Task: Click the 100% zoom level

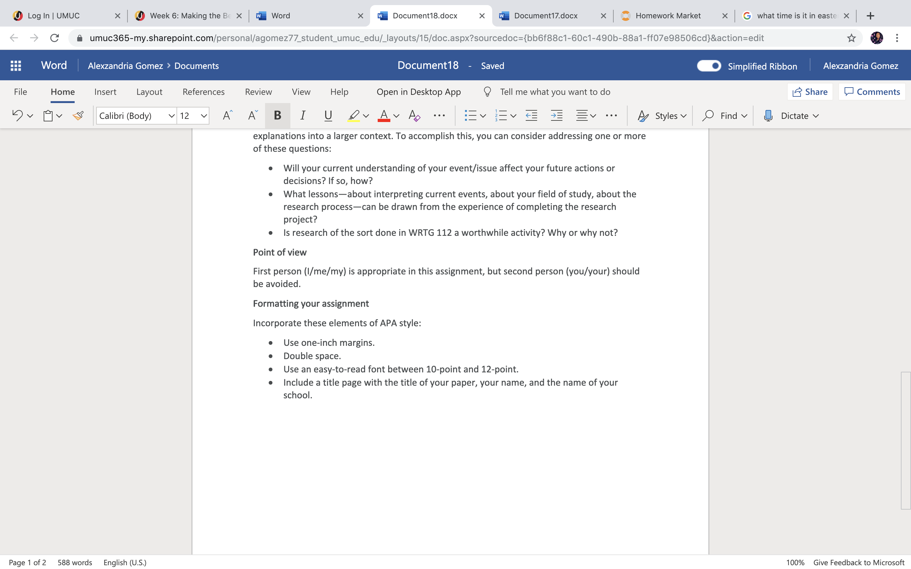Action: (795, 562)
